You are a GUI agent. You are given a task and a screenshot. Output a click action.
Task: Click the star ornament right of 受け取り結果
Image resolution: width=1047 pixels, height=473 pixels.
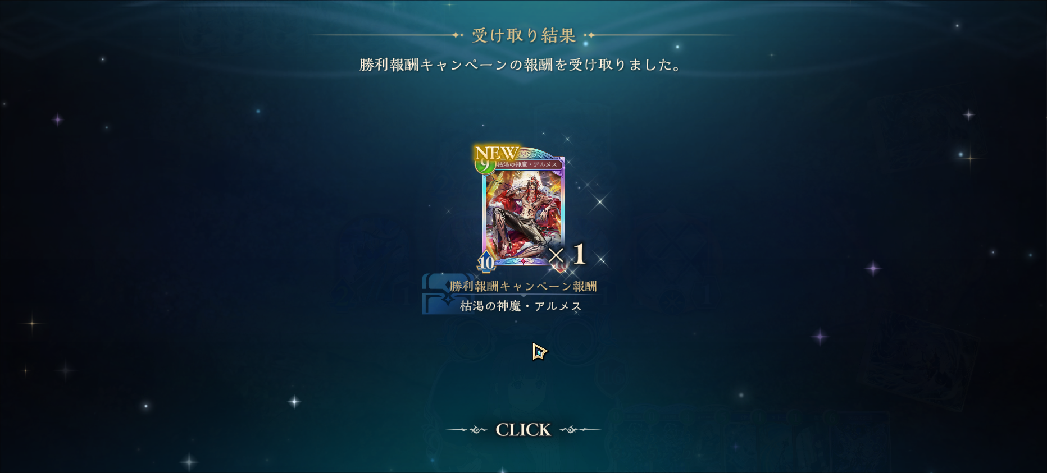[589, 35]
